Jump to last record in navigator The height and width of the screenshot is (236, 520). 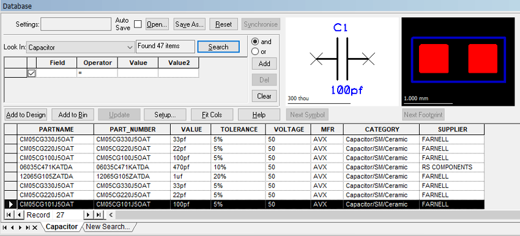click(98, 215)
